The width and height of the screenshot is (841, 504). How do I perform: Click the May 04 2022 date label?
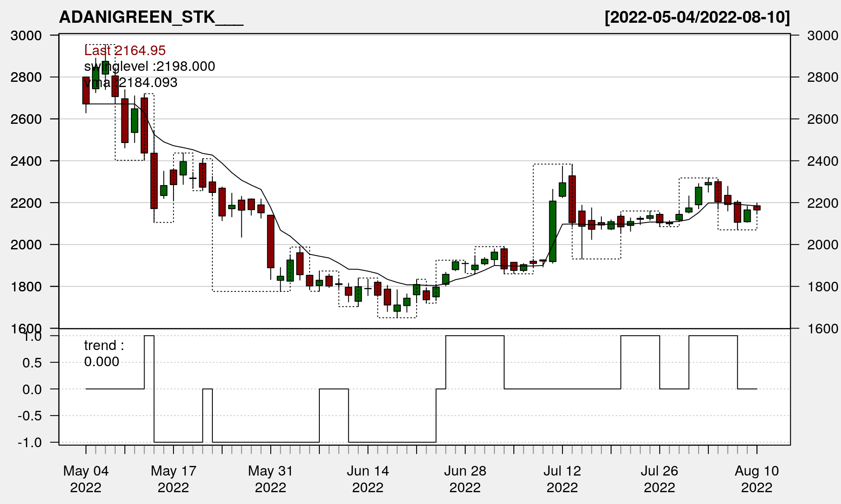pyautogui.click(x=86, y=479)
